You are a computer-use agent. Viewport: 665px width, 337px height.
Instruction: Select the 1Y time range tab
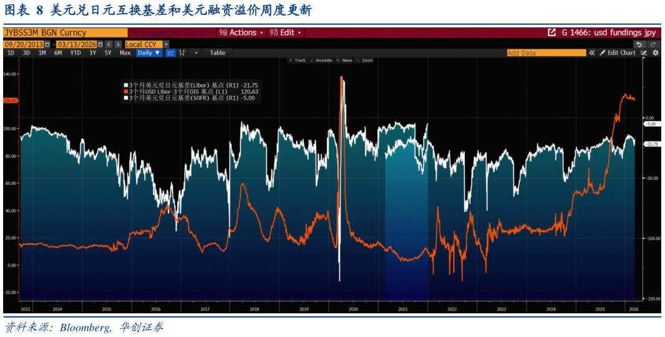92,53
